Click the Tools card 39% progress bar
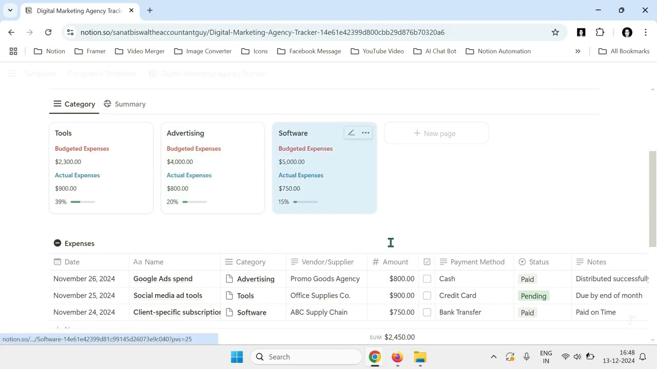 coord(83,202)
